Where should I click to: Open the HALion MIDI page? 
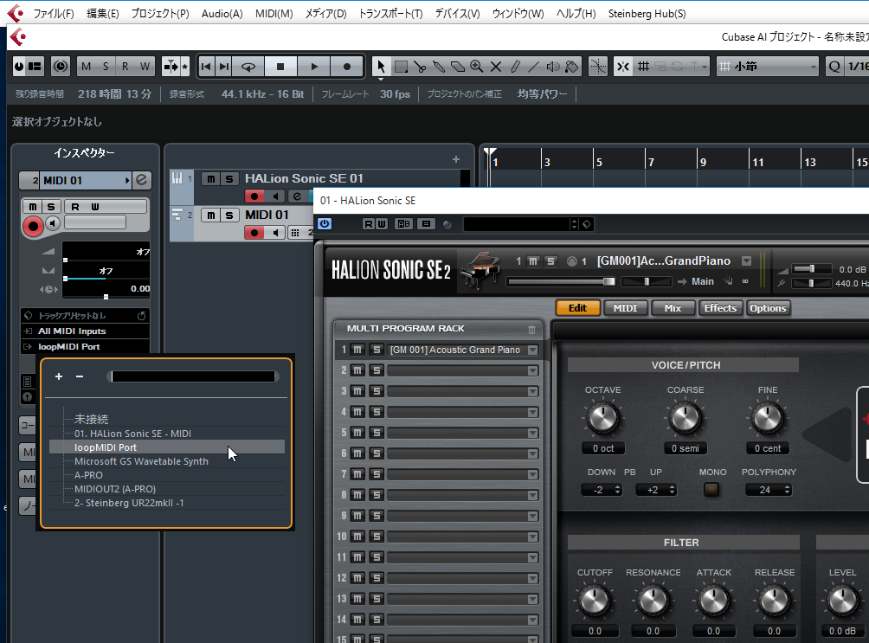tap(625, 308)
